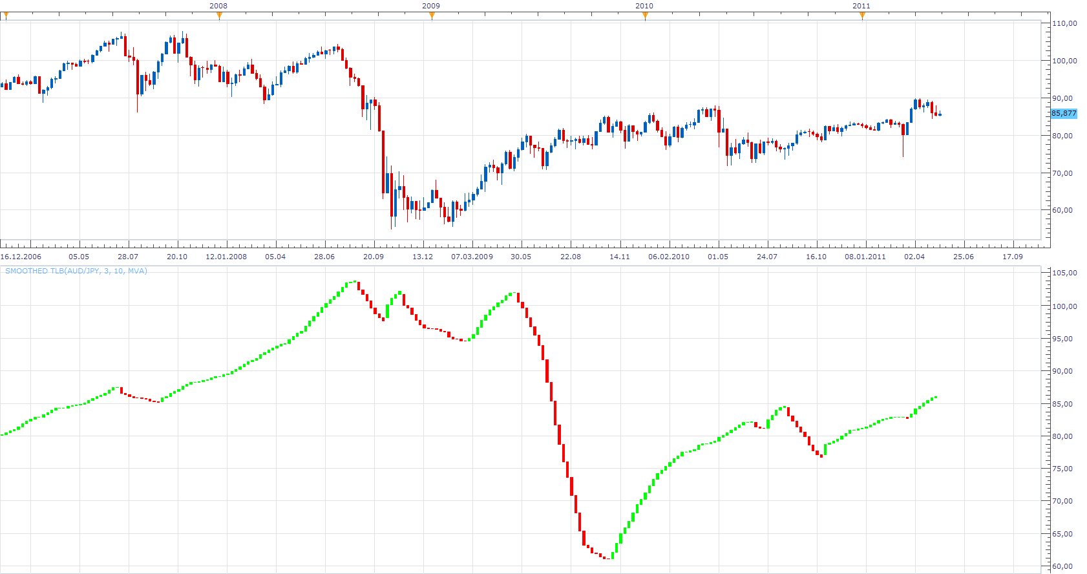Select the current price label 85,877
Screen dimensions: 1087x574
point(1064,113)
